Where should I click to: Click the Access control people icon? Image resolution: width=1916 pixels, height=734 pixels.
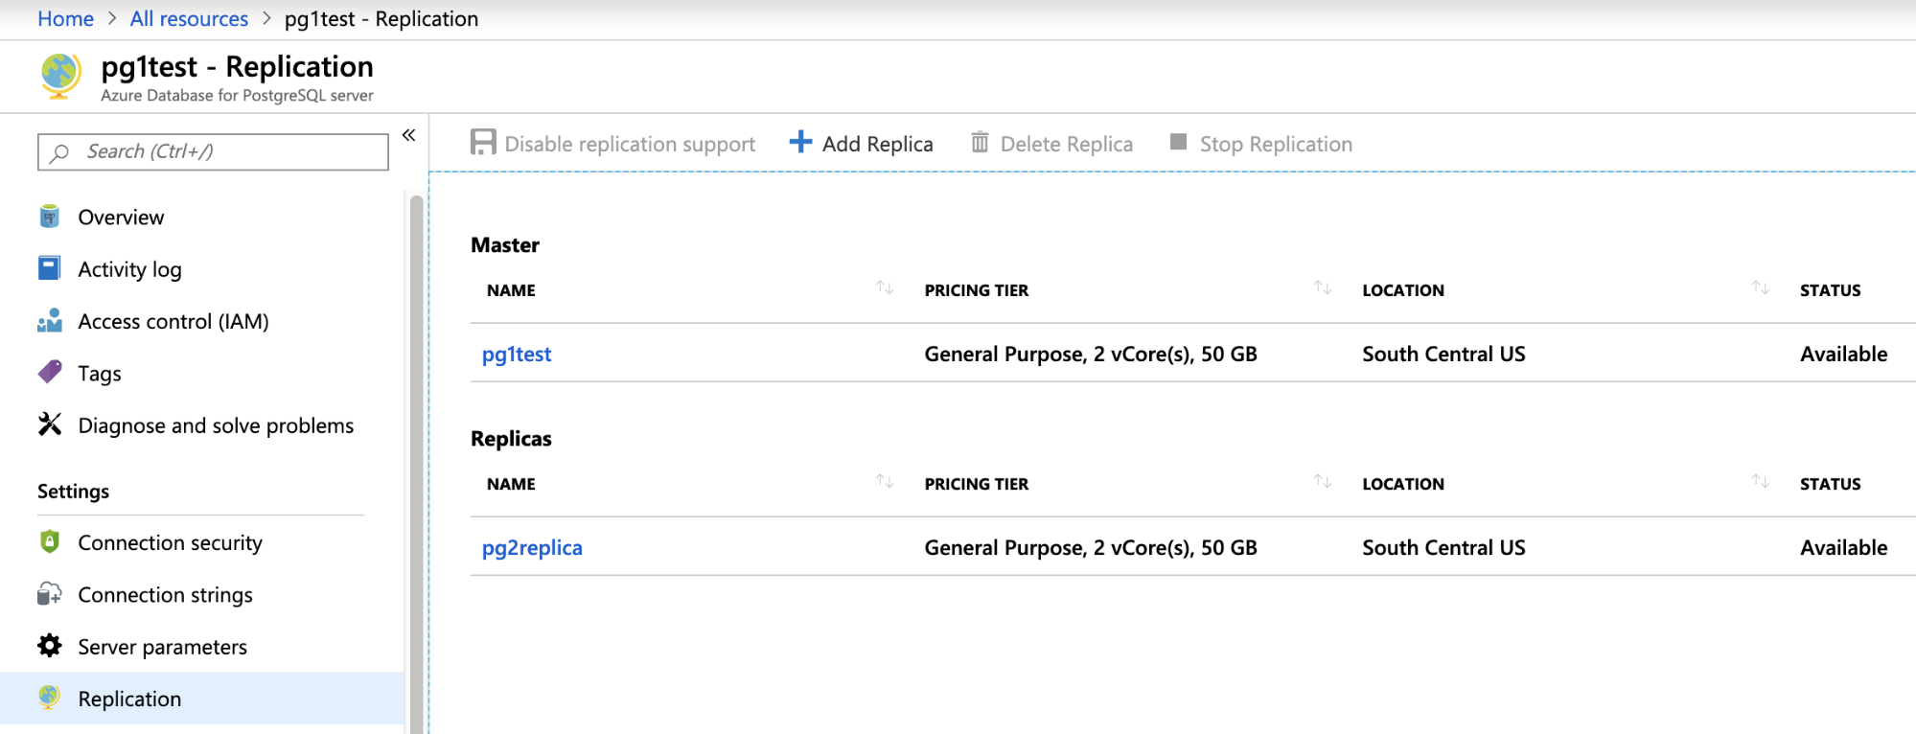click(x=50, y=320)
